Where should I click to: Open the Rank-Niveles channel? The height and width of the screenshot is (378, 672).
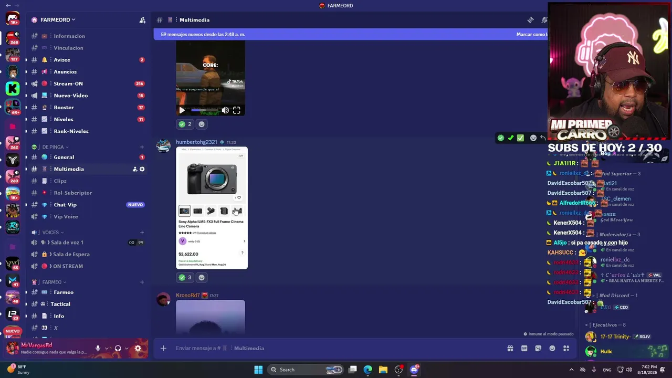tap(88, 131)
